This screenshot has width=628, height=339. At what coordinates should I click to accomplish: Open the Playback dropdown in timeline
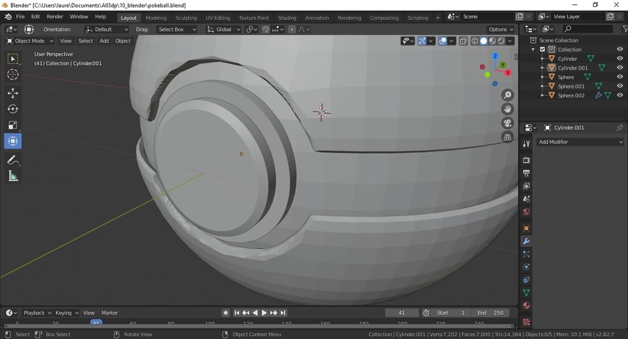pyautogui.click(x=37, y=313)
